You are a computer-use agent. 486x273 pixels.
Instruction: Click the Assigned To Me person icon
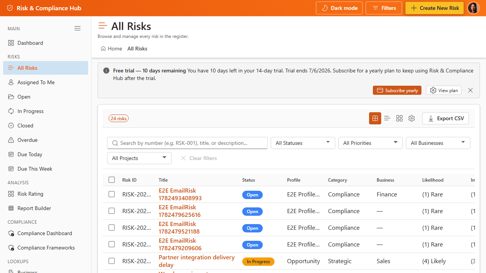11,82
